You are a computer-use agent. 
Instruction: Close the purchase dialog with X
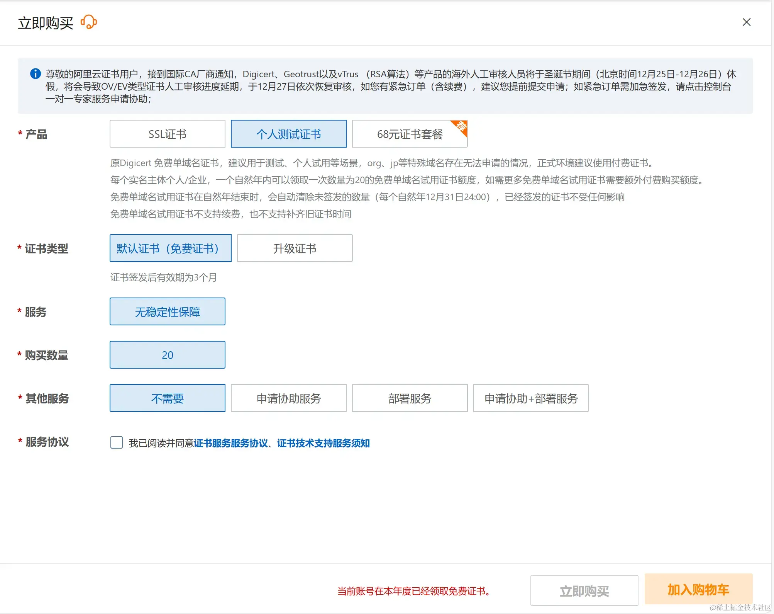[x=746, y=22]
